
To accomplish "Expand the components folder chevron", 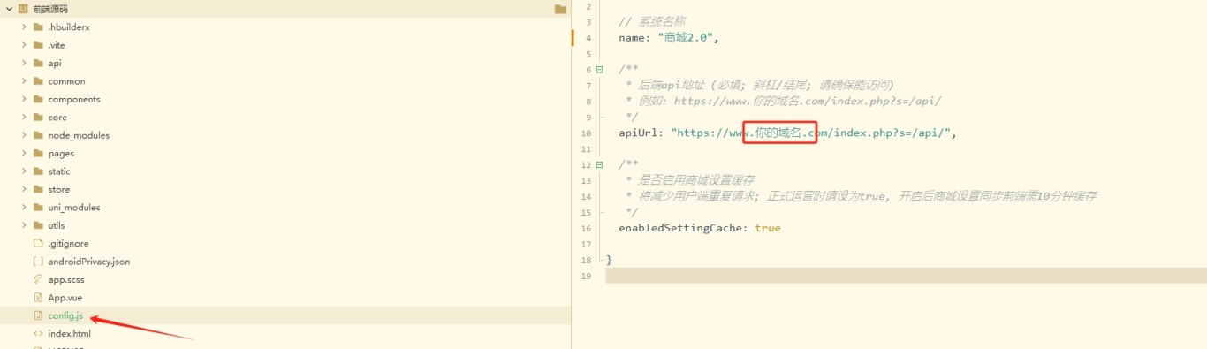I will [24, 99].
